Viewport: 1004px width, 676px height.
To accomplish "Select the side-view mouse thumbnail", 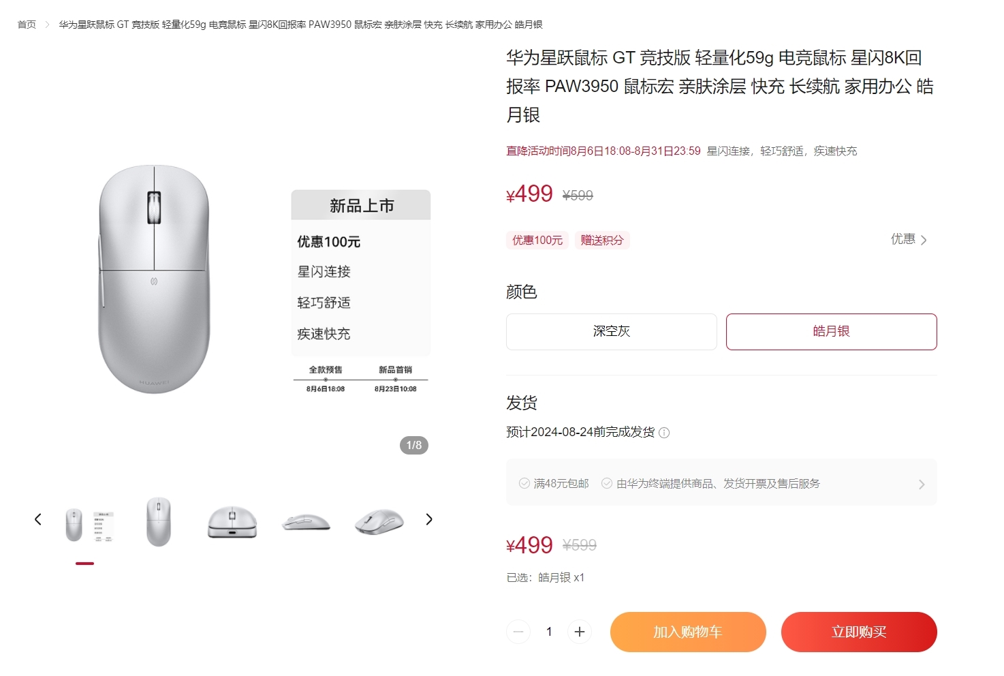I will tap(306, 522).
